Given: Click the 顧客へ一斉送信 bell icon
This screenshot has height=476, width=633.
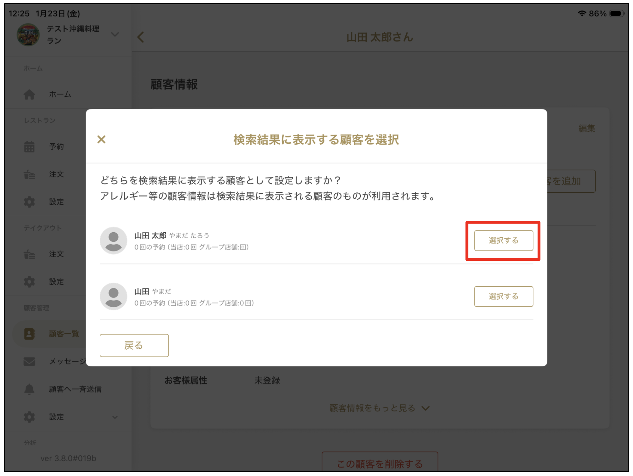Looking at the screenshot, I should pos(29,389).
